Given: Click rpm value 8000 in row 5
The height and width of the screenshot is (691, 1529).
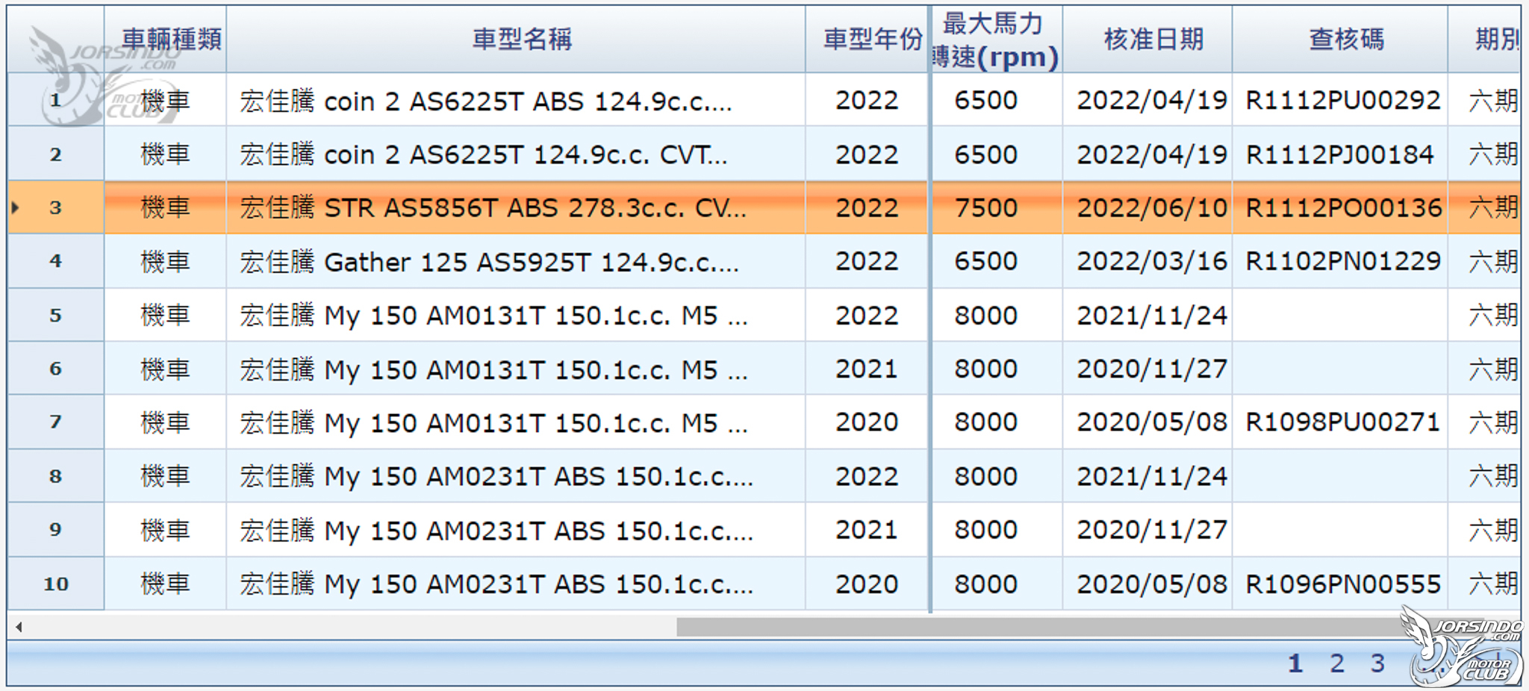Looking at the screenshot, I should 985,316.
